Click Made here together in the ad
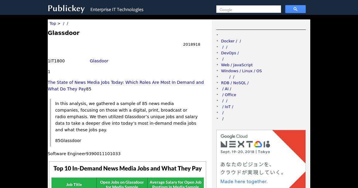 tap(244, 181)
